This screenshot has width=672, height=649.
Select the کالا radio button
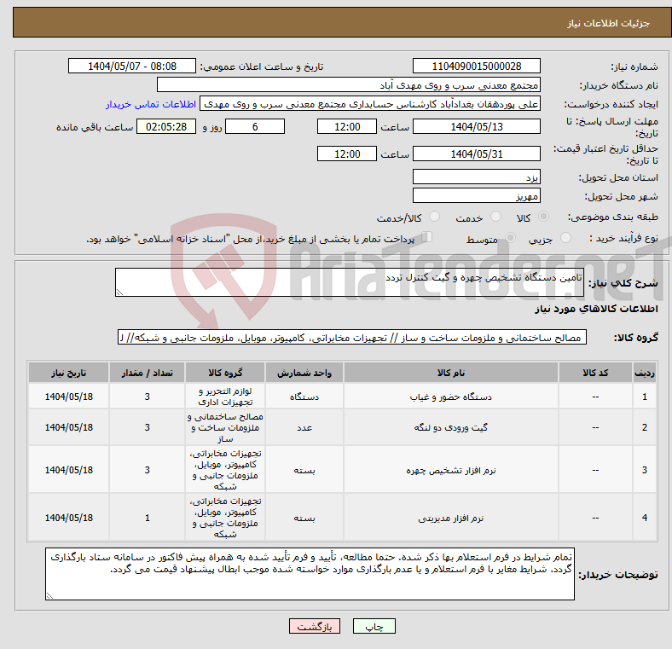click(x=543, y=217)
